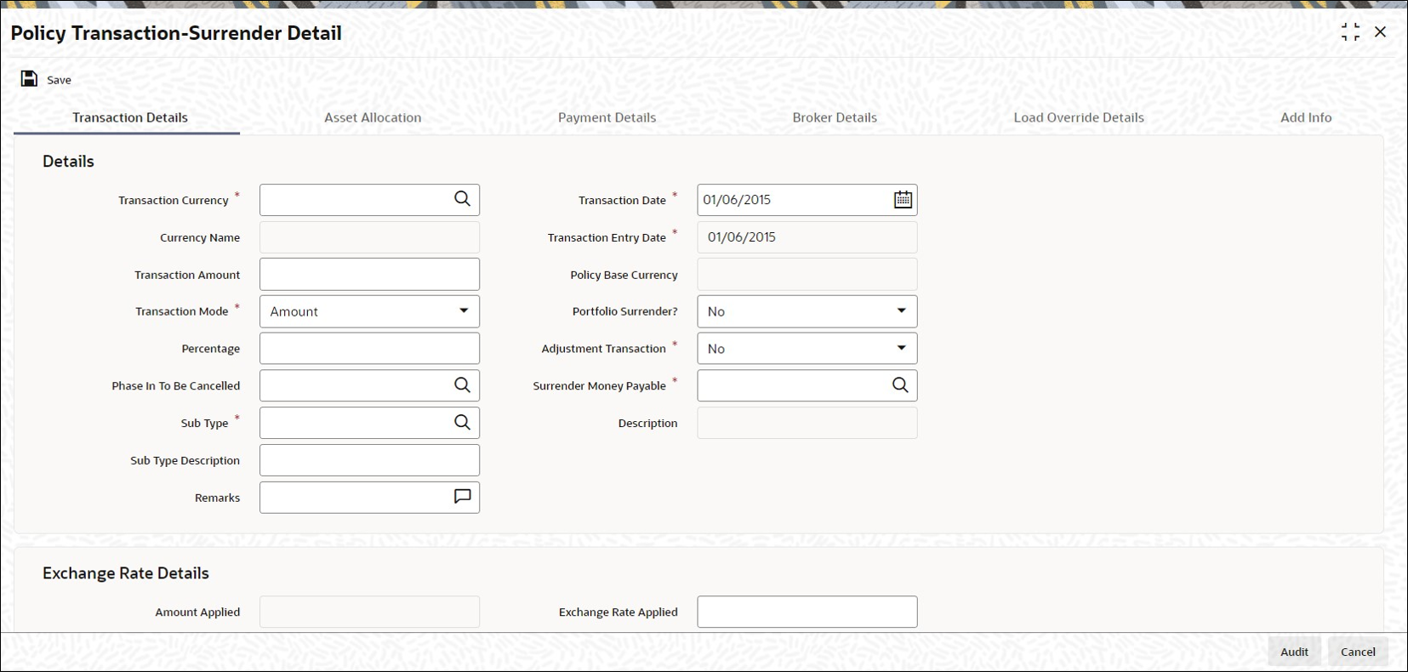1408x672 pixels.
Task: Click the Sub Type Description field
Action: pyautogui.click(x=369, y=460)
